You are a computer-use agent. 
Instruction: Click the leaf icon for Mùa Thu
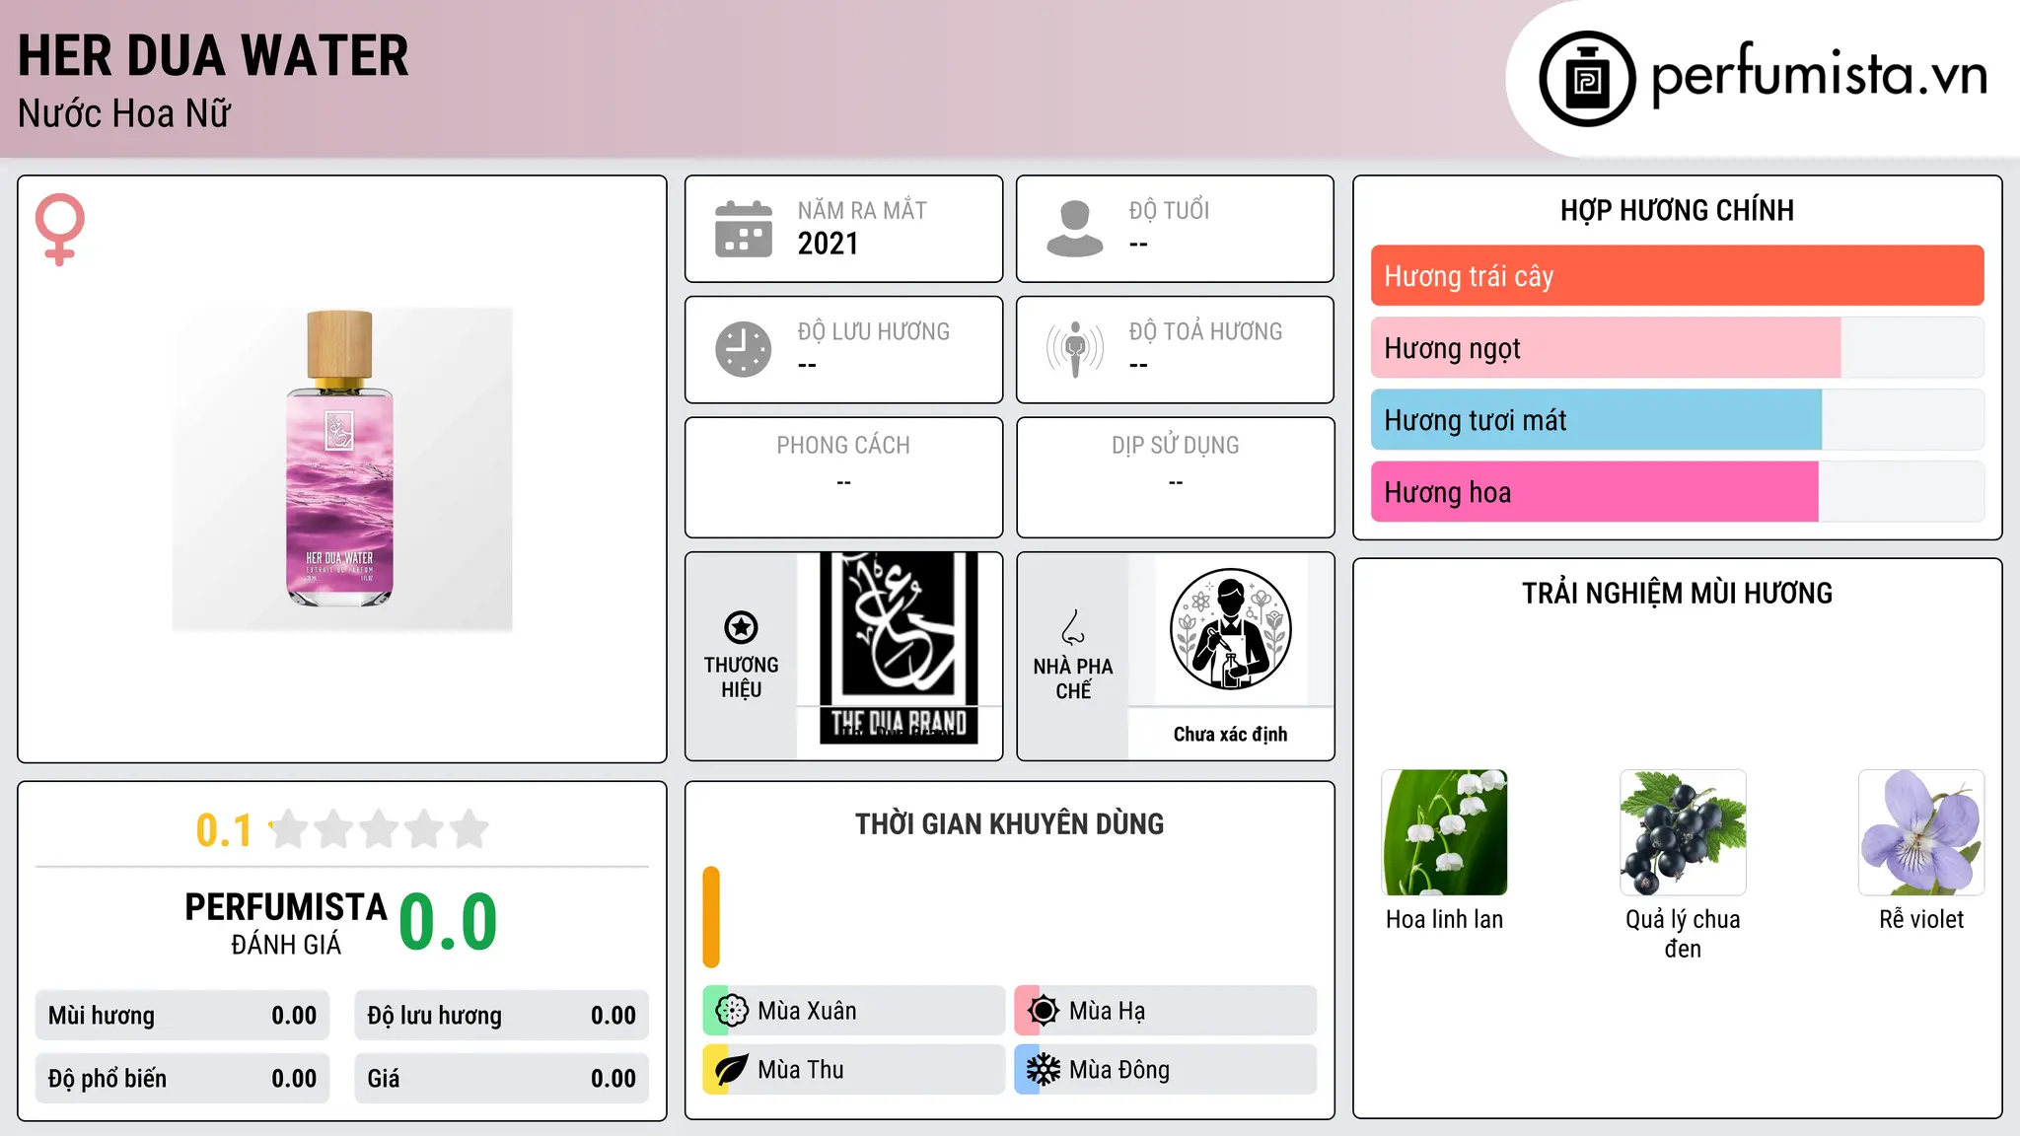point(732,1070)
